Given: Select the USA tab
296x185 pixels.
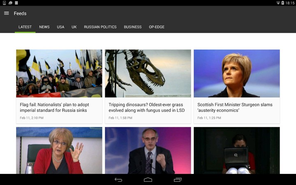Looking at the screenshot, I should [60, 27].
